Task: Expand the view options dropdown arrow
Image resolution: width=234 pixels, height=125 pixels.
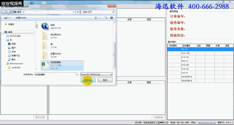Action: (100, 18)
